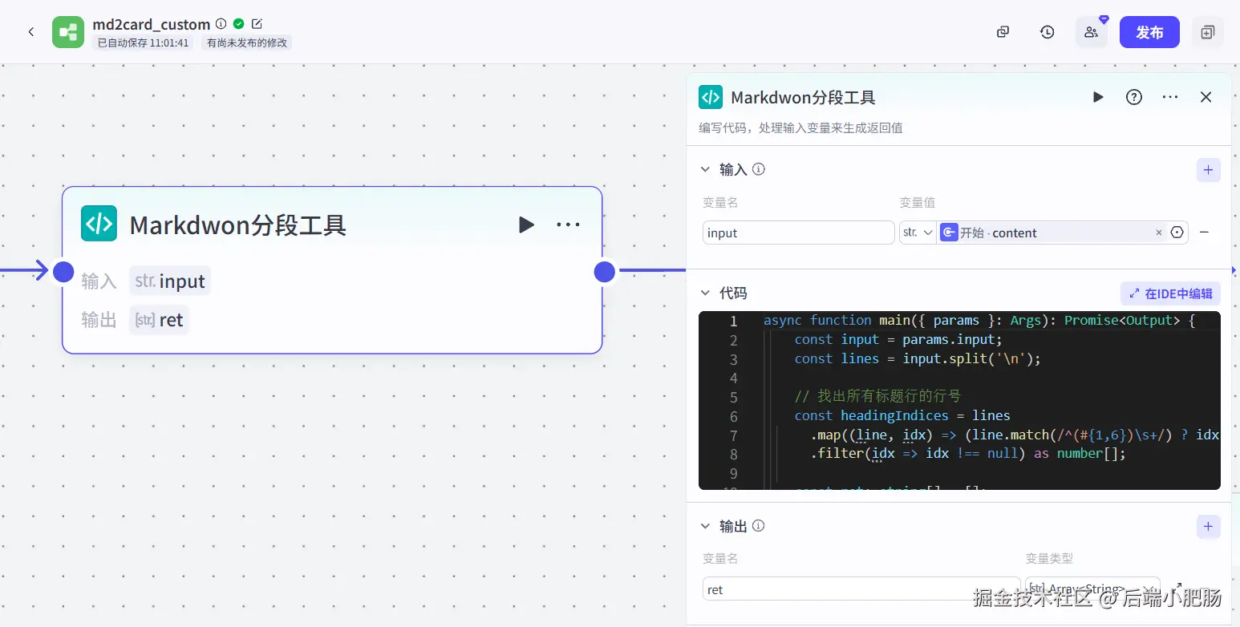The width and height of the screenshot is (1240, 627).
Task: Show info tooltip next to 输入
Action: point(759,169)
